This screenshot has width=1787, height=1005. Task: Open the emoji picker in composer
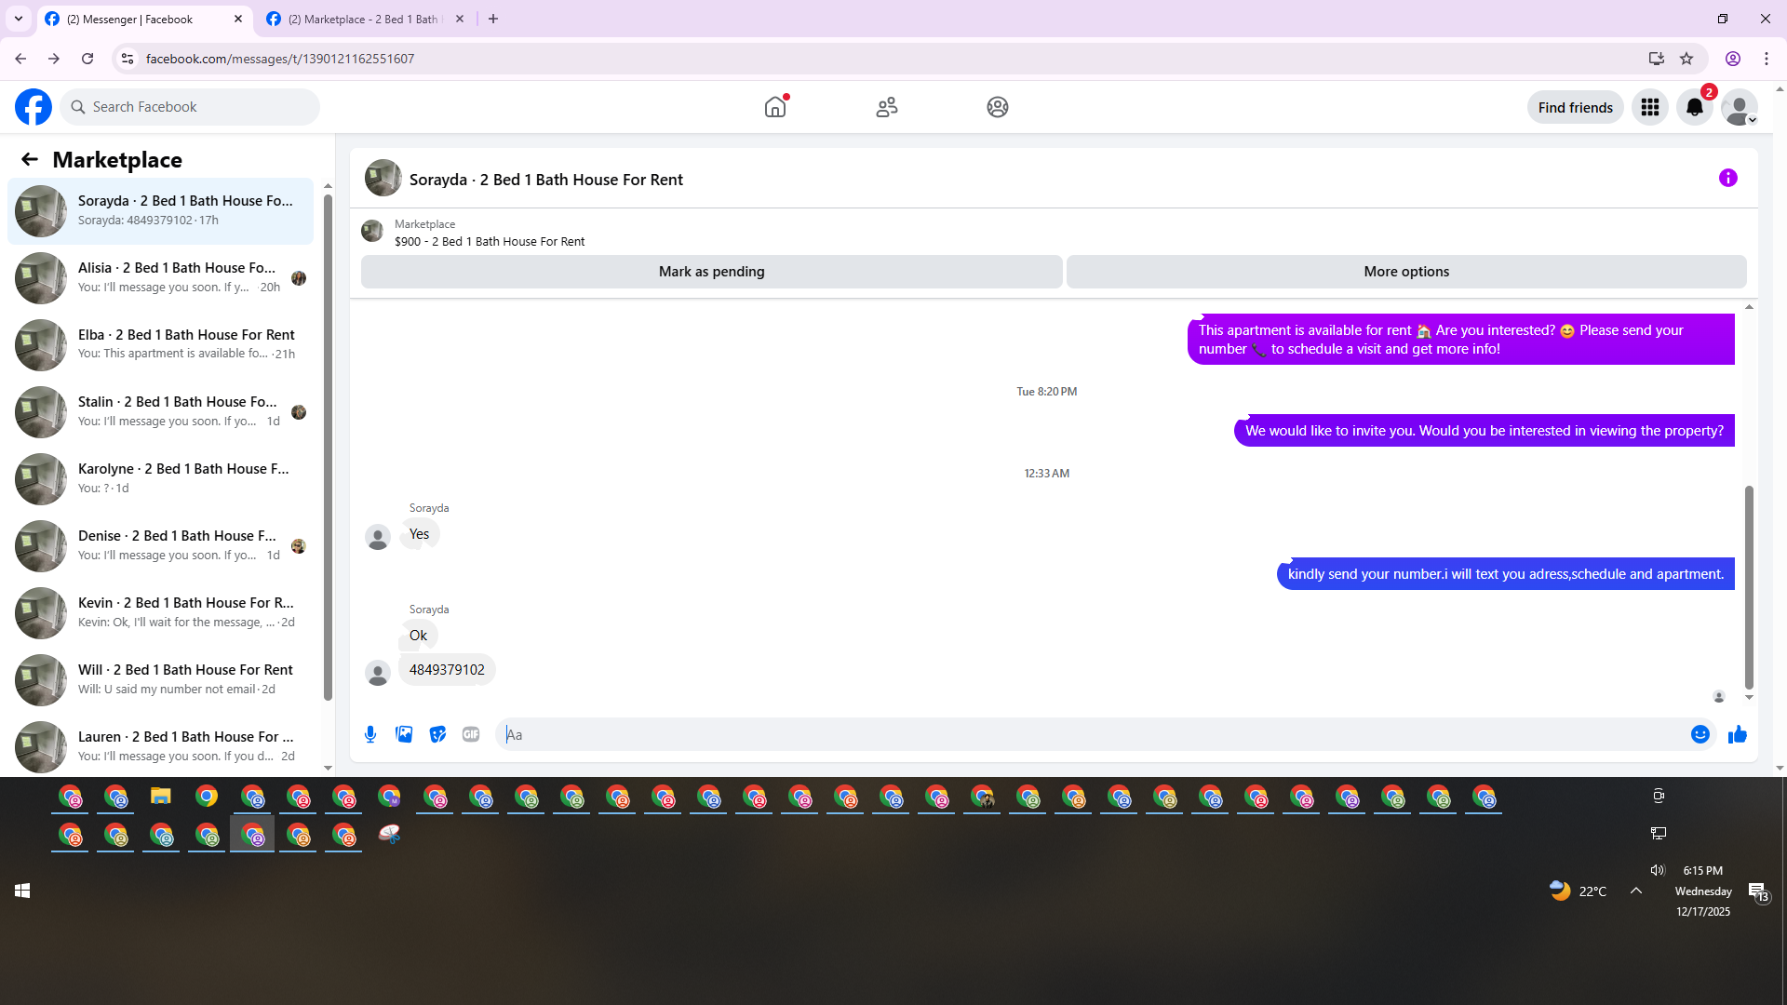click(x=1700, y=734)
